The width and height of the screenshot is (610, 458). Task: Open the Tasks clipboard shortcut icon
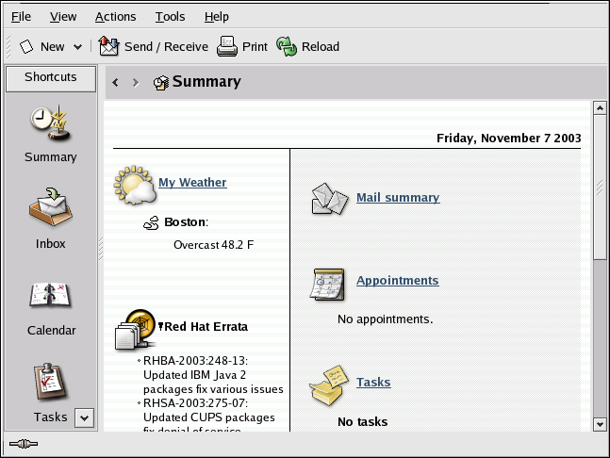pyautogui.click(x=50, y=383)
